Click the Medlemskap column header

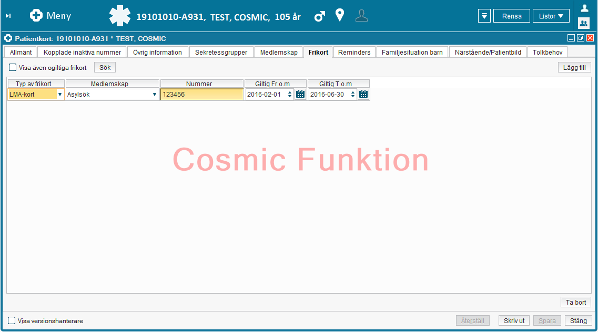pyautogui.click(x=112, y=84)
